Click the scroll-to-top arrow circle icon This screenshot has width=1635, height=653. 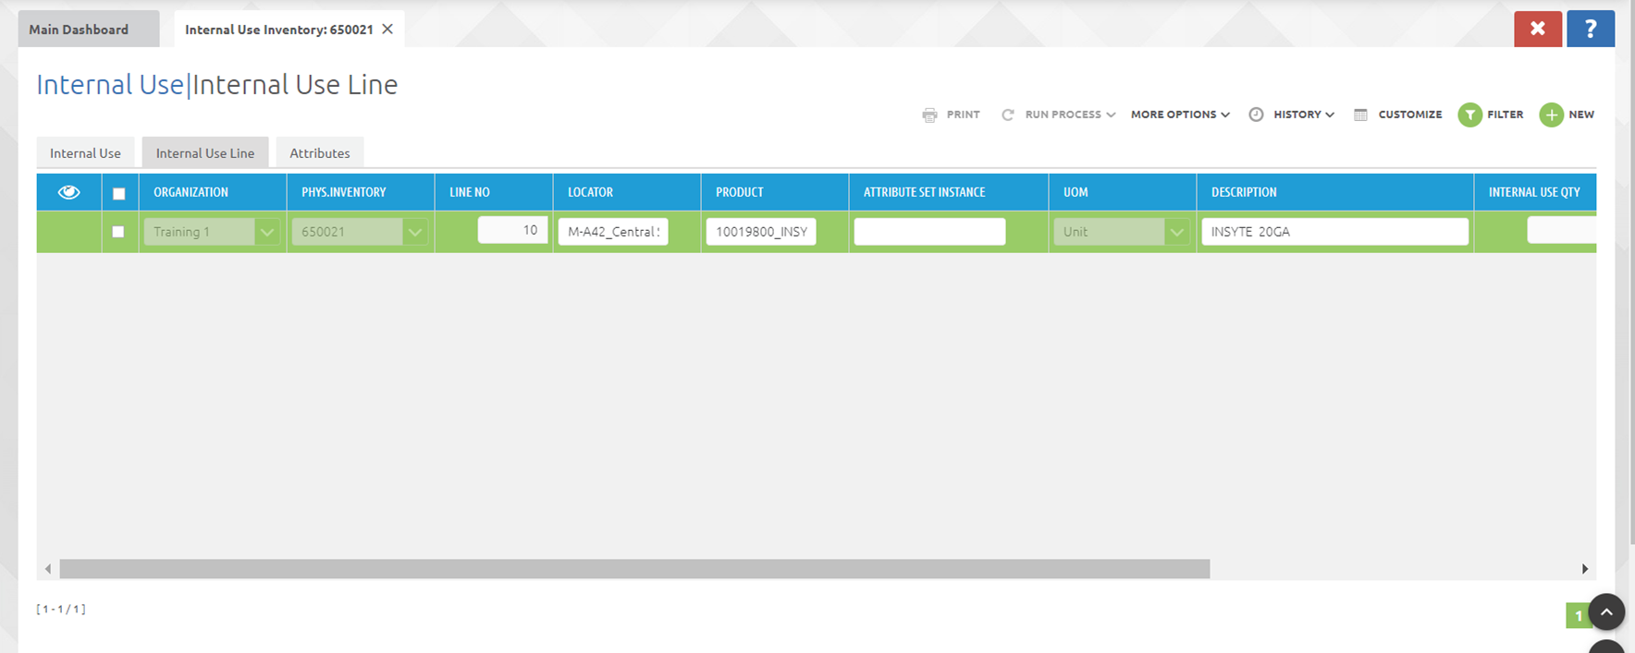tap(1606, 611)
